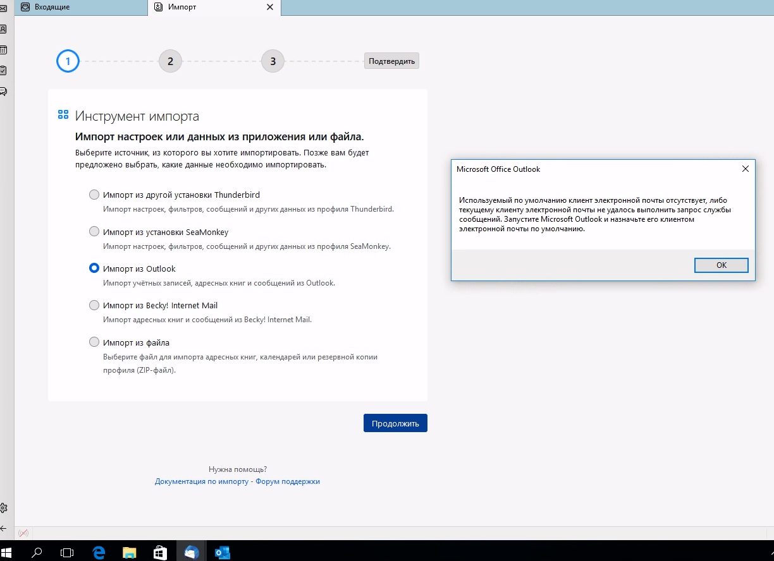This screenshot has width=774, height=561.
Task: Select Импорт из другой установки Thunderbird
Action: coord(94,195)
